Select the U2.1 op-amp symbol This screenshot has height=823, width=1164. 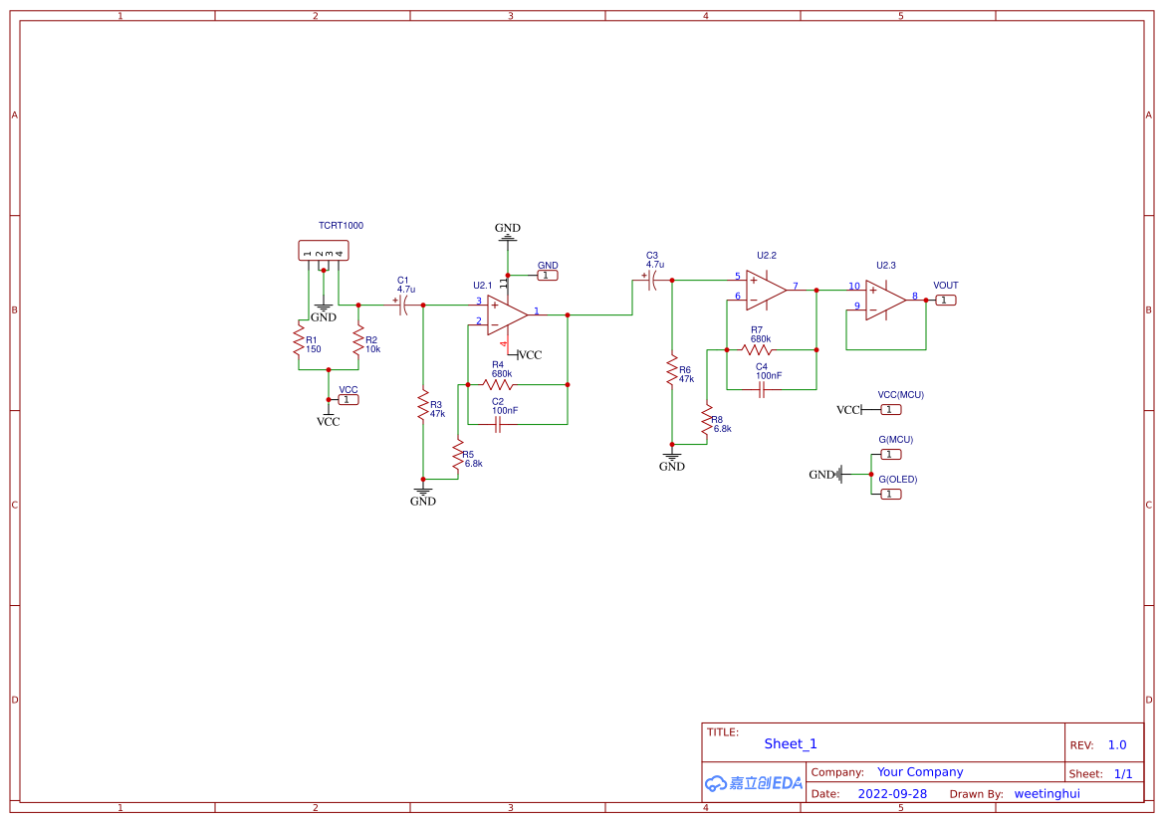506,313
